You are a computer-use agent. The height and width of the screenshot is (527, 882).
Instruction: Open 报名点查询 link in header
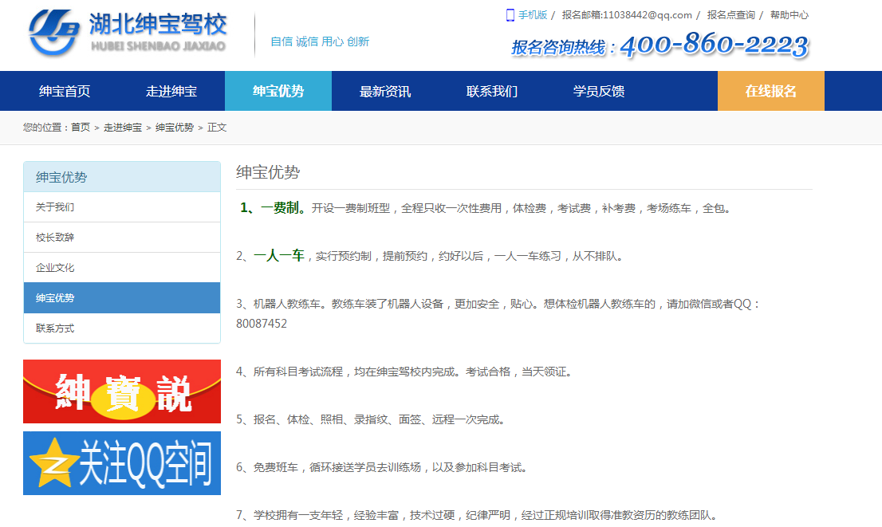point(730,15)
